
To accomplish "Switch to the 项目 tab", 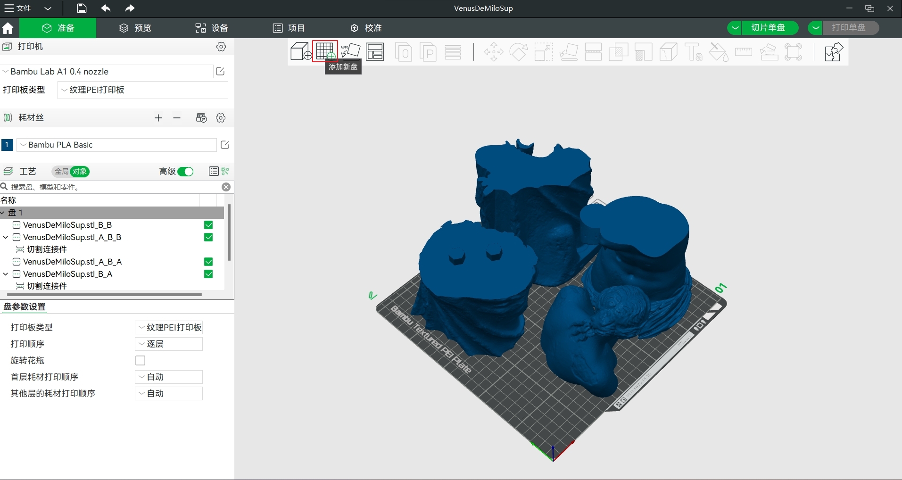I will 289,28.
